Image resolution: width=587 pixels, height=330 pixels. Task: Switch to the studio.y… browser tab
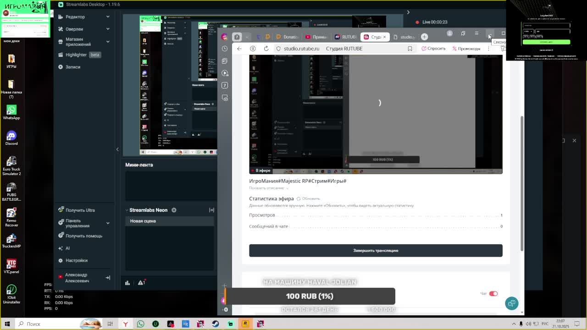coord(404,37)
